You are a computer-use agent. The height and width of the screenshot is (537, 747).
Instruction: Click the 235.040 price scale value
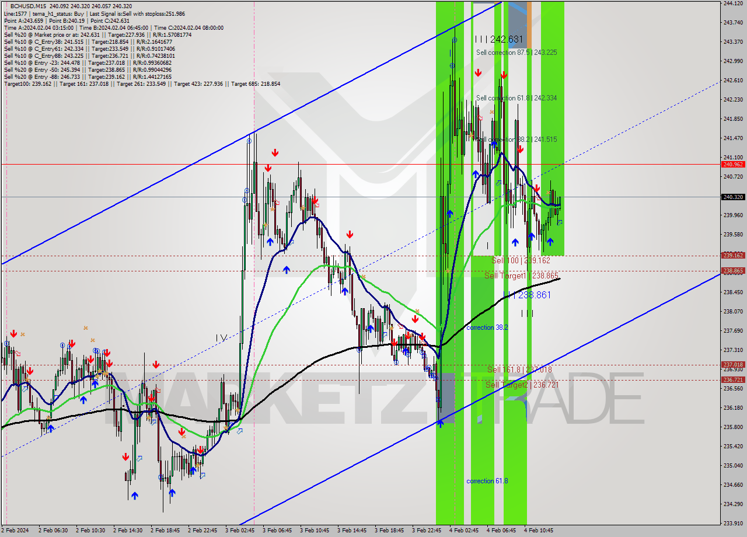(733, 465)
